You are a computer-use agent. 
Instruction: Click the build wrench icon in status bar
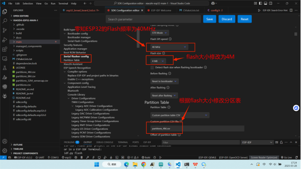click(87, 158)
